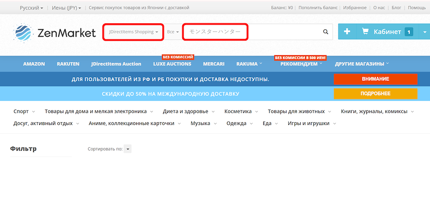Open the Помощь link

(416, 8)
